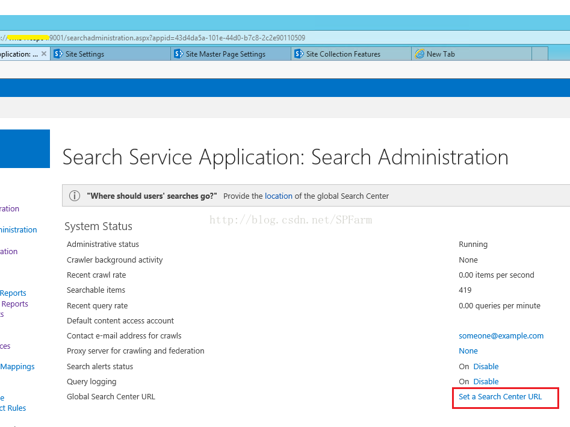Click the SharePoint icon on Site Settings tab

(58, 54)
